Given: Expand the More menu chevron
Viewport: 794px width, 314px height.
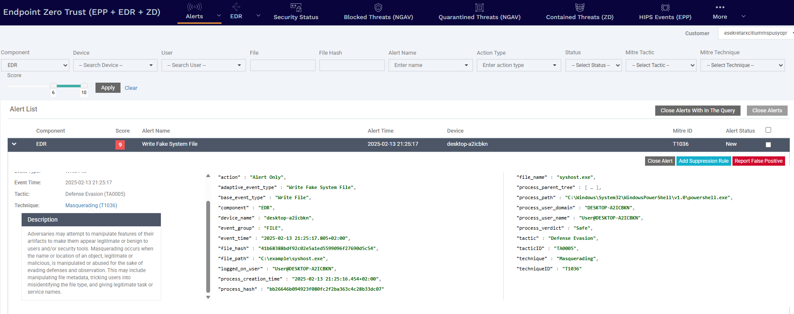Looking at the screenshot, I should (743, 16).
